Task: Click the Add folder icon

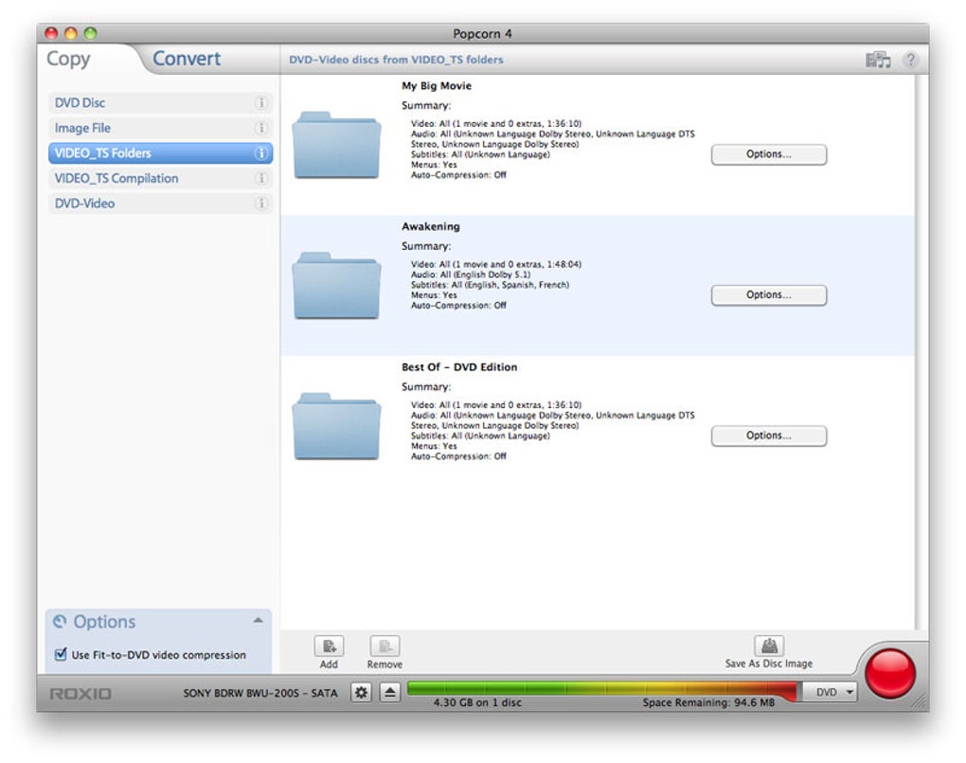Action: coord(329,646)
